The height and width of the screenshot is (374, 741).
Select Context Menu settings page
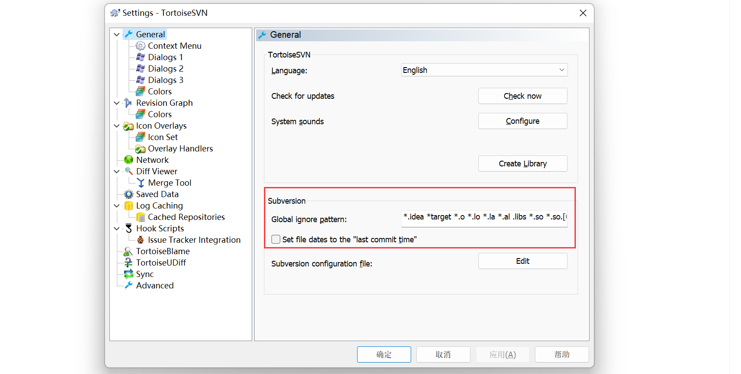tap(174, 46)
